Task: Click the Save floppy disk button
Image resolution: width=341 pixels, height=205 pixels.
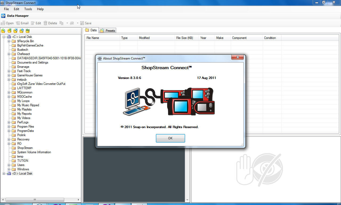Action: pyautogui.click(x=86, y=23)
